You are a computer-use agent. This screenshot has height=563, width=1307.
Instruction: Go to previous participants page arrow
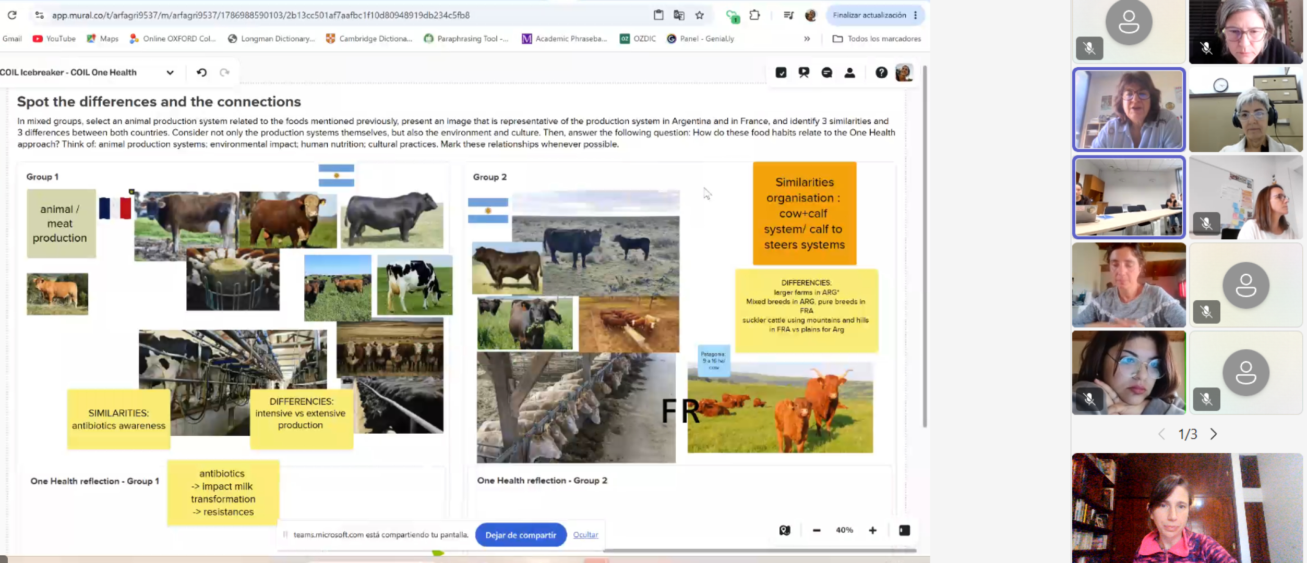tap(1161, 434)
